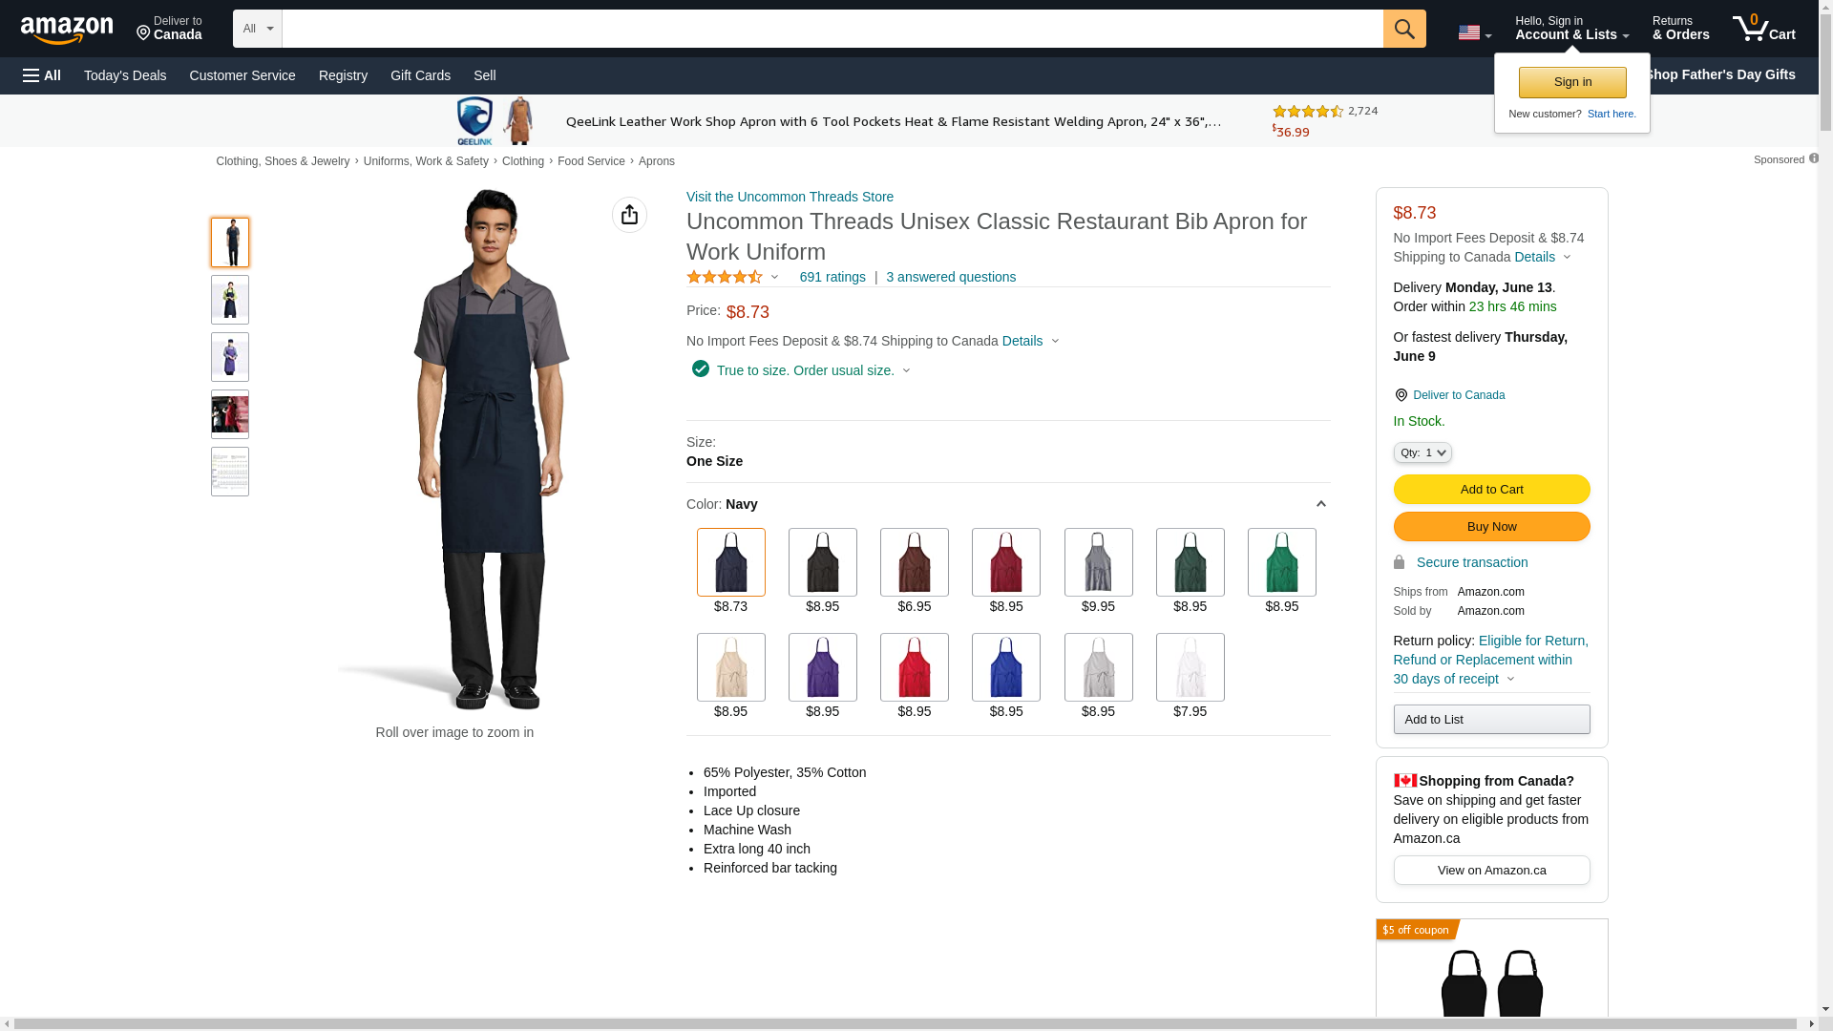Open the Qty quantity dropdown
Image resolution: width=1833 pixels, height=1031 pixels.
(x=1422, y=452)
